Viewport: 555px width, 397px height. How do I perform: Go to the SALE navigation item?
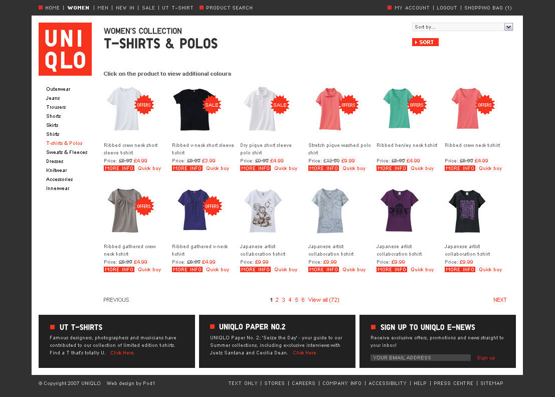pyautogui.click(x=148, y=8)
